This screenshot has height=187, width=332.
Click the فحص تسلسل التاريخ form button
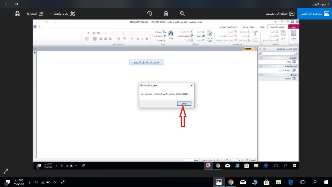click(146, 62)
